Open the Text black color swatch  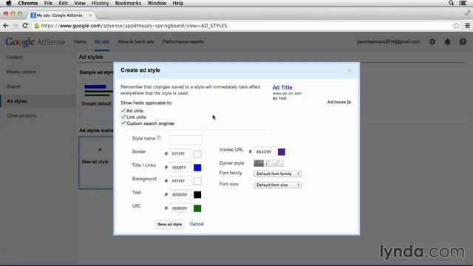[x=197, y=194]
